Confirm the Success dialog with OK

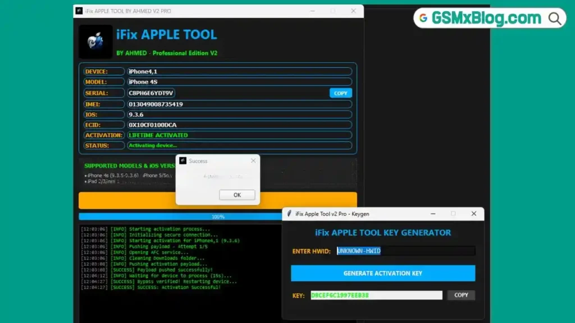click(237, 195)
